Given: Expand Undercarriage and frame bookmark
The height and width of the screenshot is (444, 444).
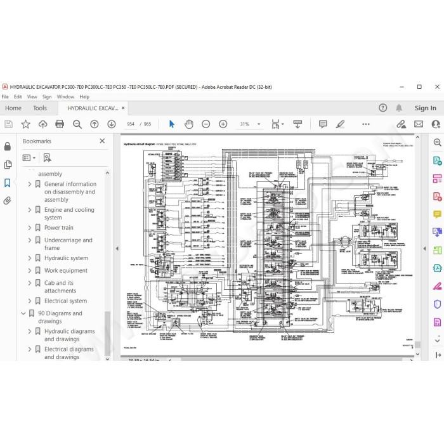Looking at the screenshot, I should pyautogui.click(x=29, y=240).
